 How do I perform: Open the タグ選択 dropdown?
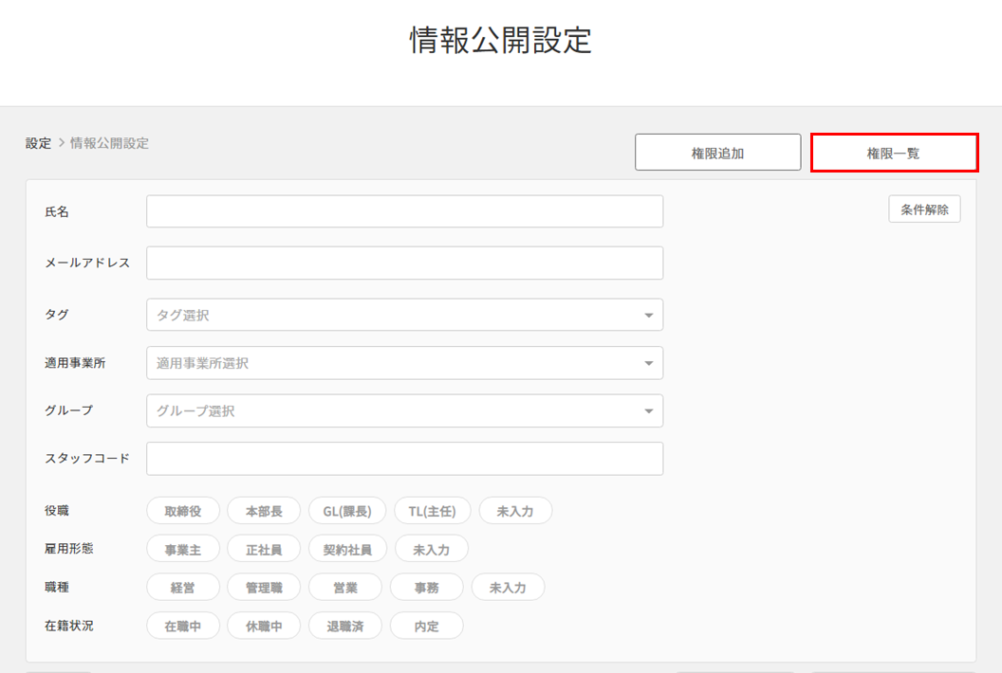(404, 315)
